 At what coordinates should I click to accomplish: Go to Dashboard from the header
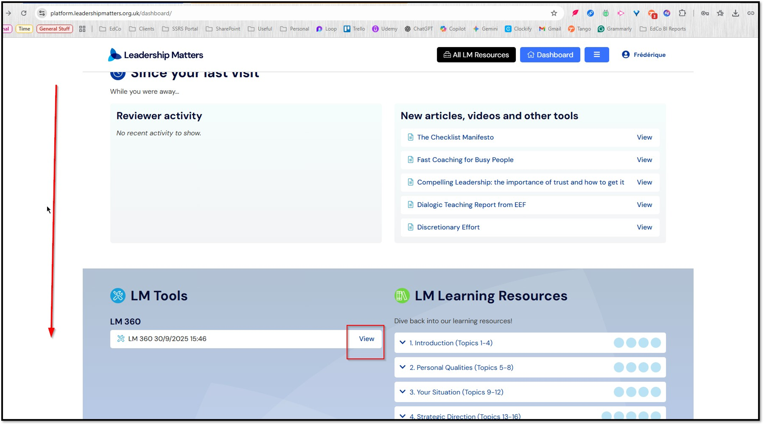click(550, 55)
